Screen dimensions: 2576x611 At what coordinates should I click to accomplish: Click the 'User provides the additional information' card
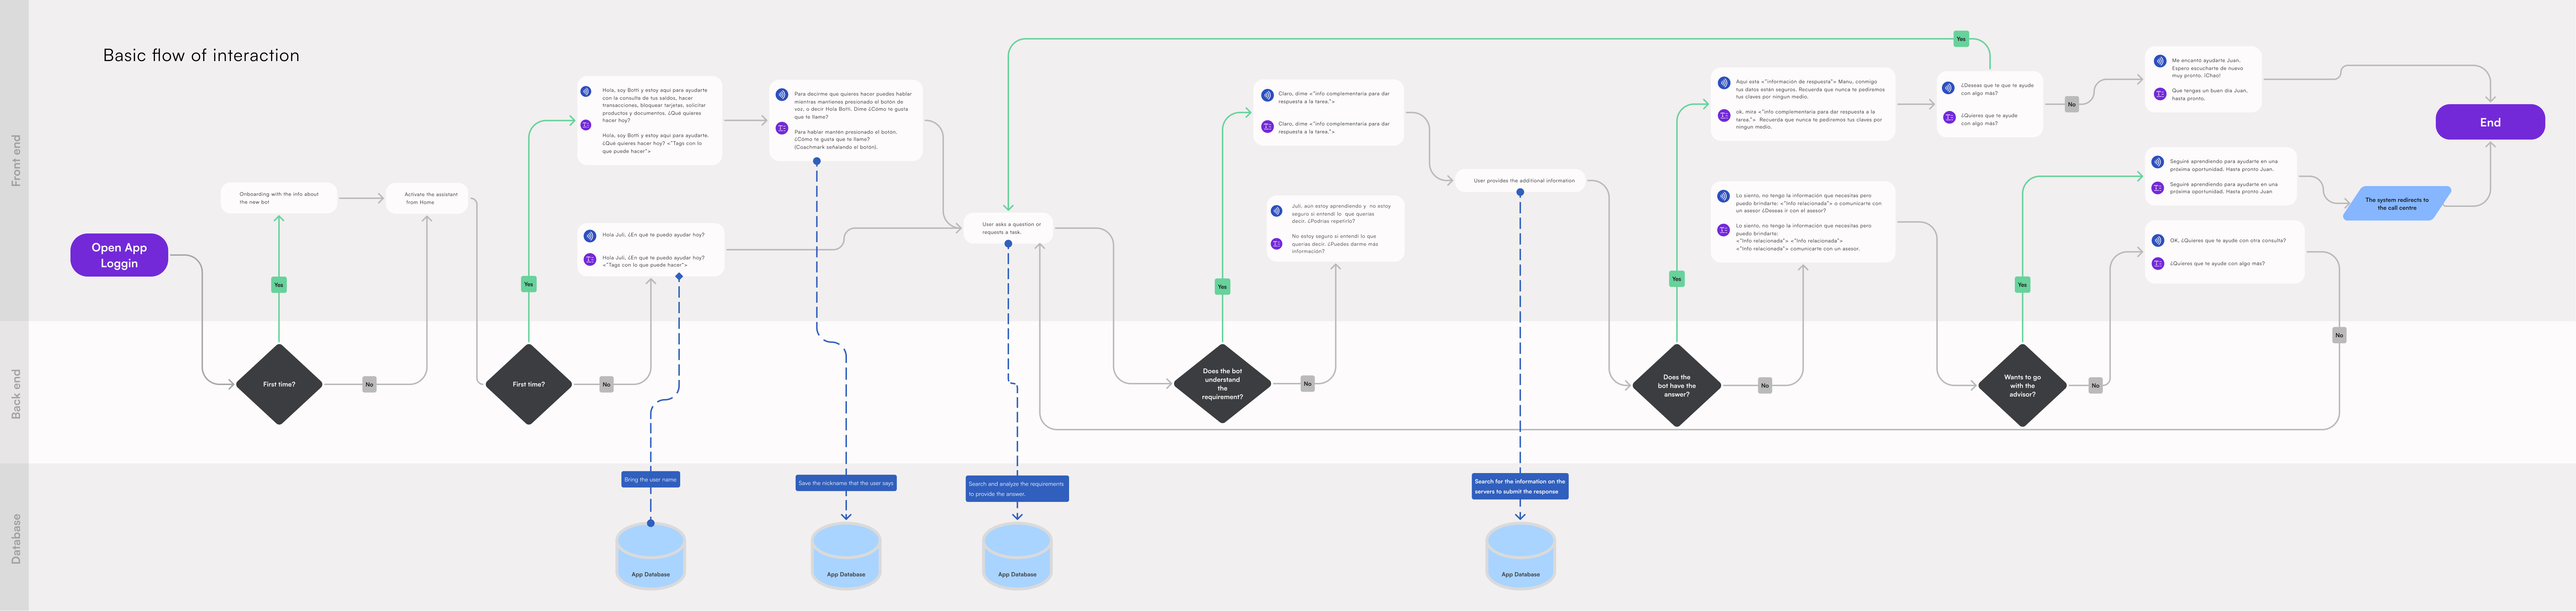pos(1520,181)
